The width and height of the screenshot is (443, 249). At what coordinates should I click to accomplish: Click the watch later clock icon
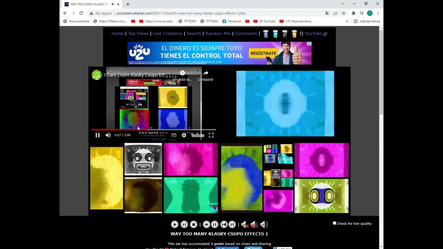pos(182,73)
